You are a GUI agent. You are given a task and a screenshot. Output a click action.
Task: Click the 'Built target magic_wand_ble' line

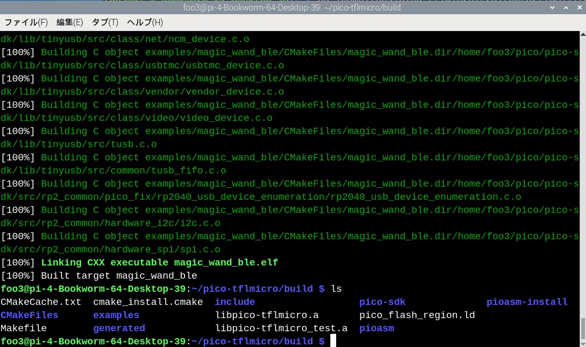(x=119, y=275)
